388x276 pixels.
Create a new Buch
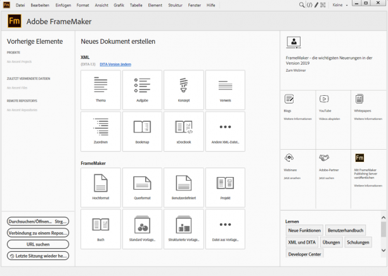coord(101,229)
